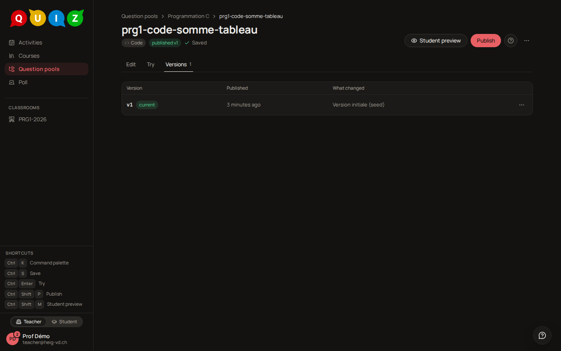Click the Try shortcut entry
The image size is (561, 351).
(25, 284)
